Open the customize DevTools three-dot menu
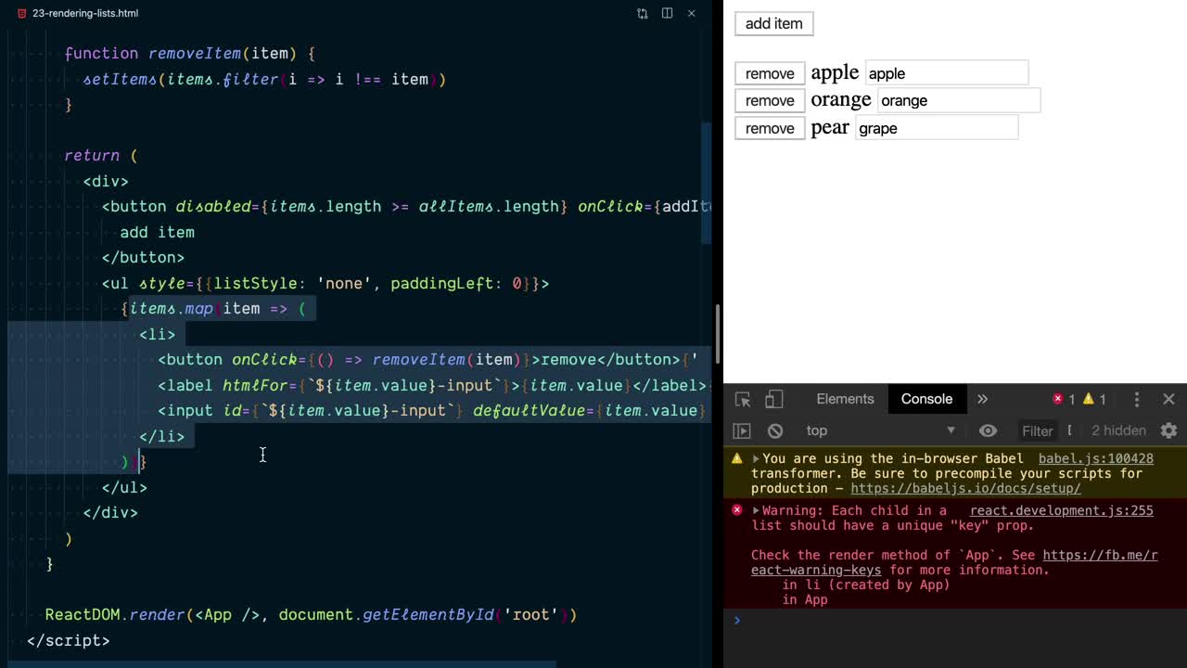 click(x=1137, y=399)
